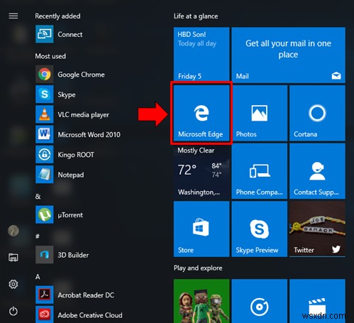This screenshot has width=354, height=323.
Task: Open the Calendar tile showing Friday 5
Action: (x=201, y=55)
